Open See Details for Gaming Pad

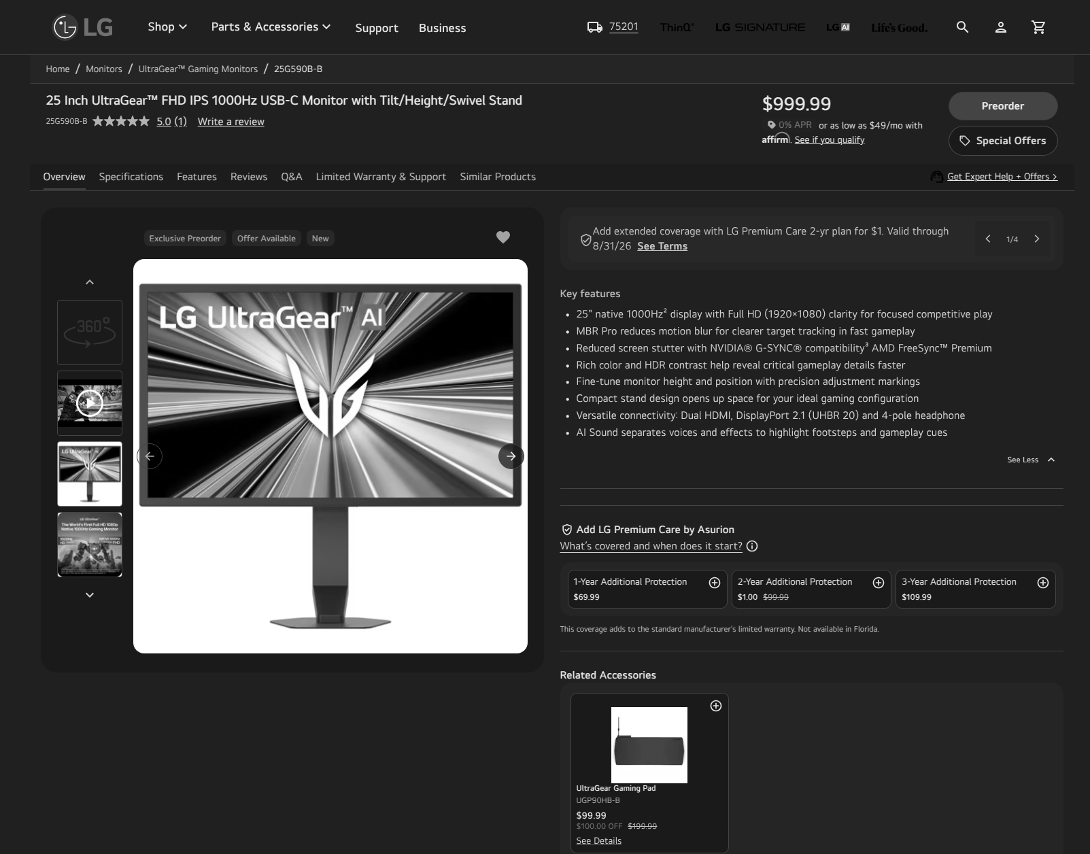pos(599,841)
